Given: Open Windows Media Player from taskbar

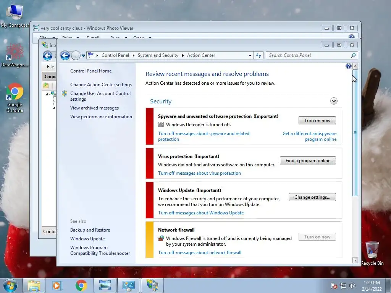Looking at the screenshot, I should point(57,285).
